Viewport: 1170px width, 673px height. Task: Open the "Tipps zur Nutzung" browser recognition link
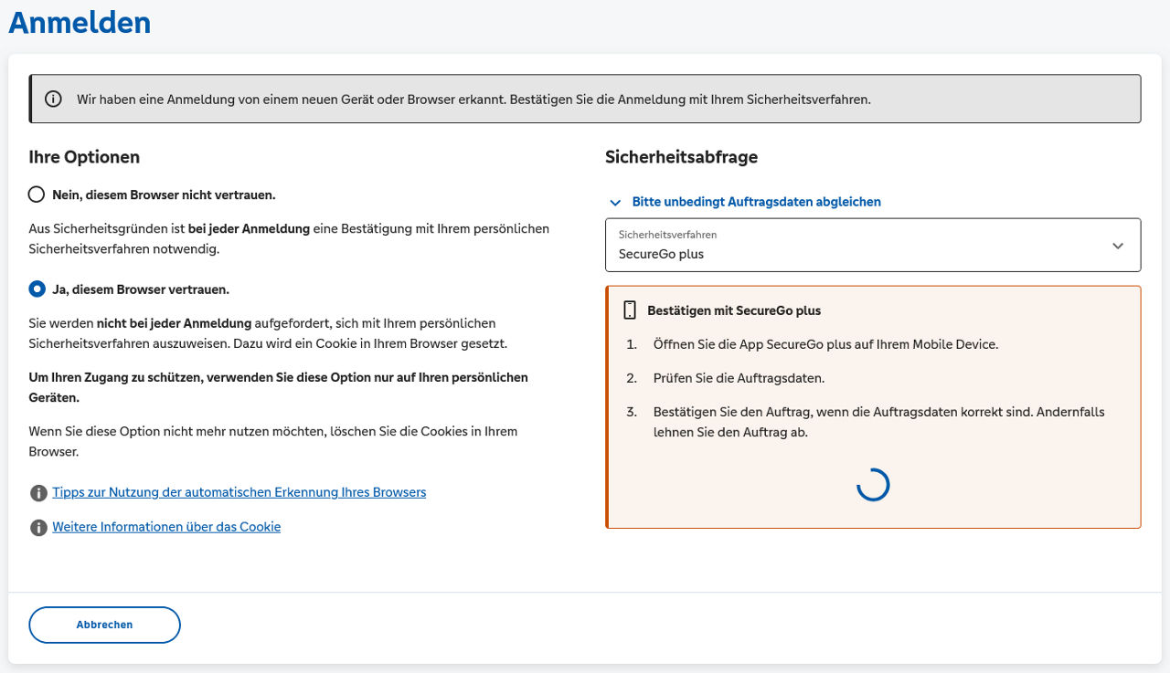(x=239, y=492)
